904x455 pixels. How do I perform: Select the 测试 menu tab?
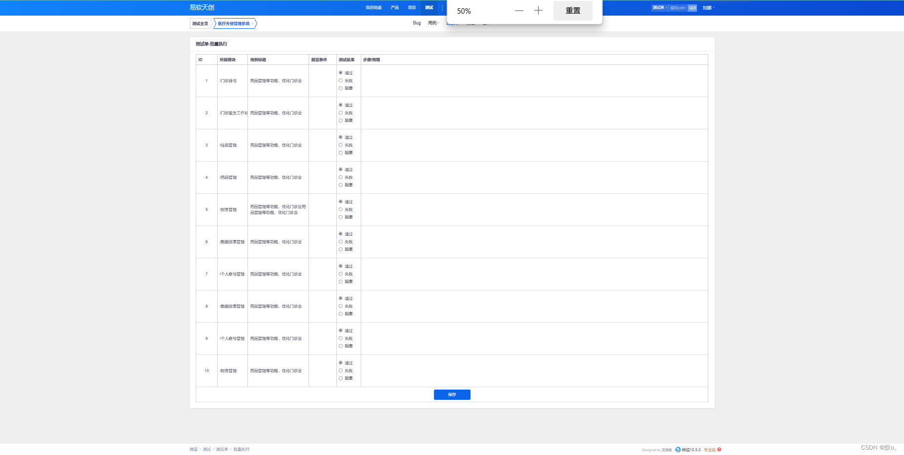pos(429,8)
